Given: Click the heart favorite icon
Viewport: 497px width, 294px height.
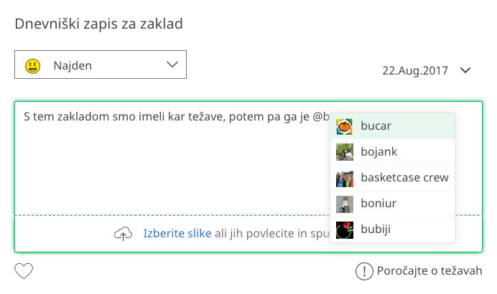Looking at the screenshot, I should click(x=24, y=271).
